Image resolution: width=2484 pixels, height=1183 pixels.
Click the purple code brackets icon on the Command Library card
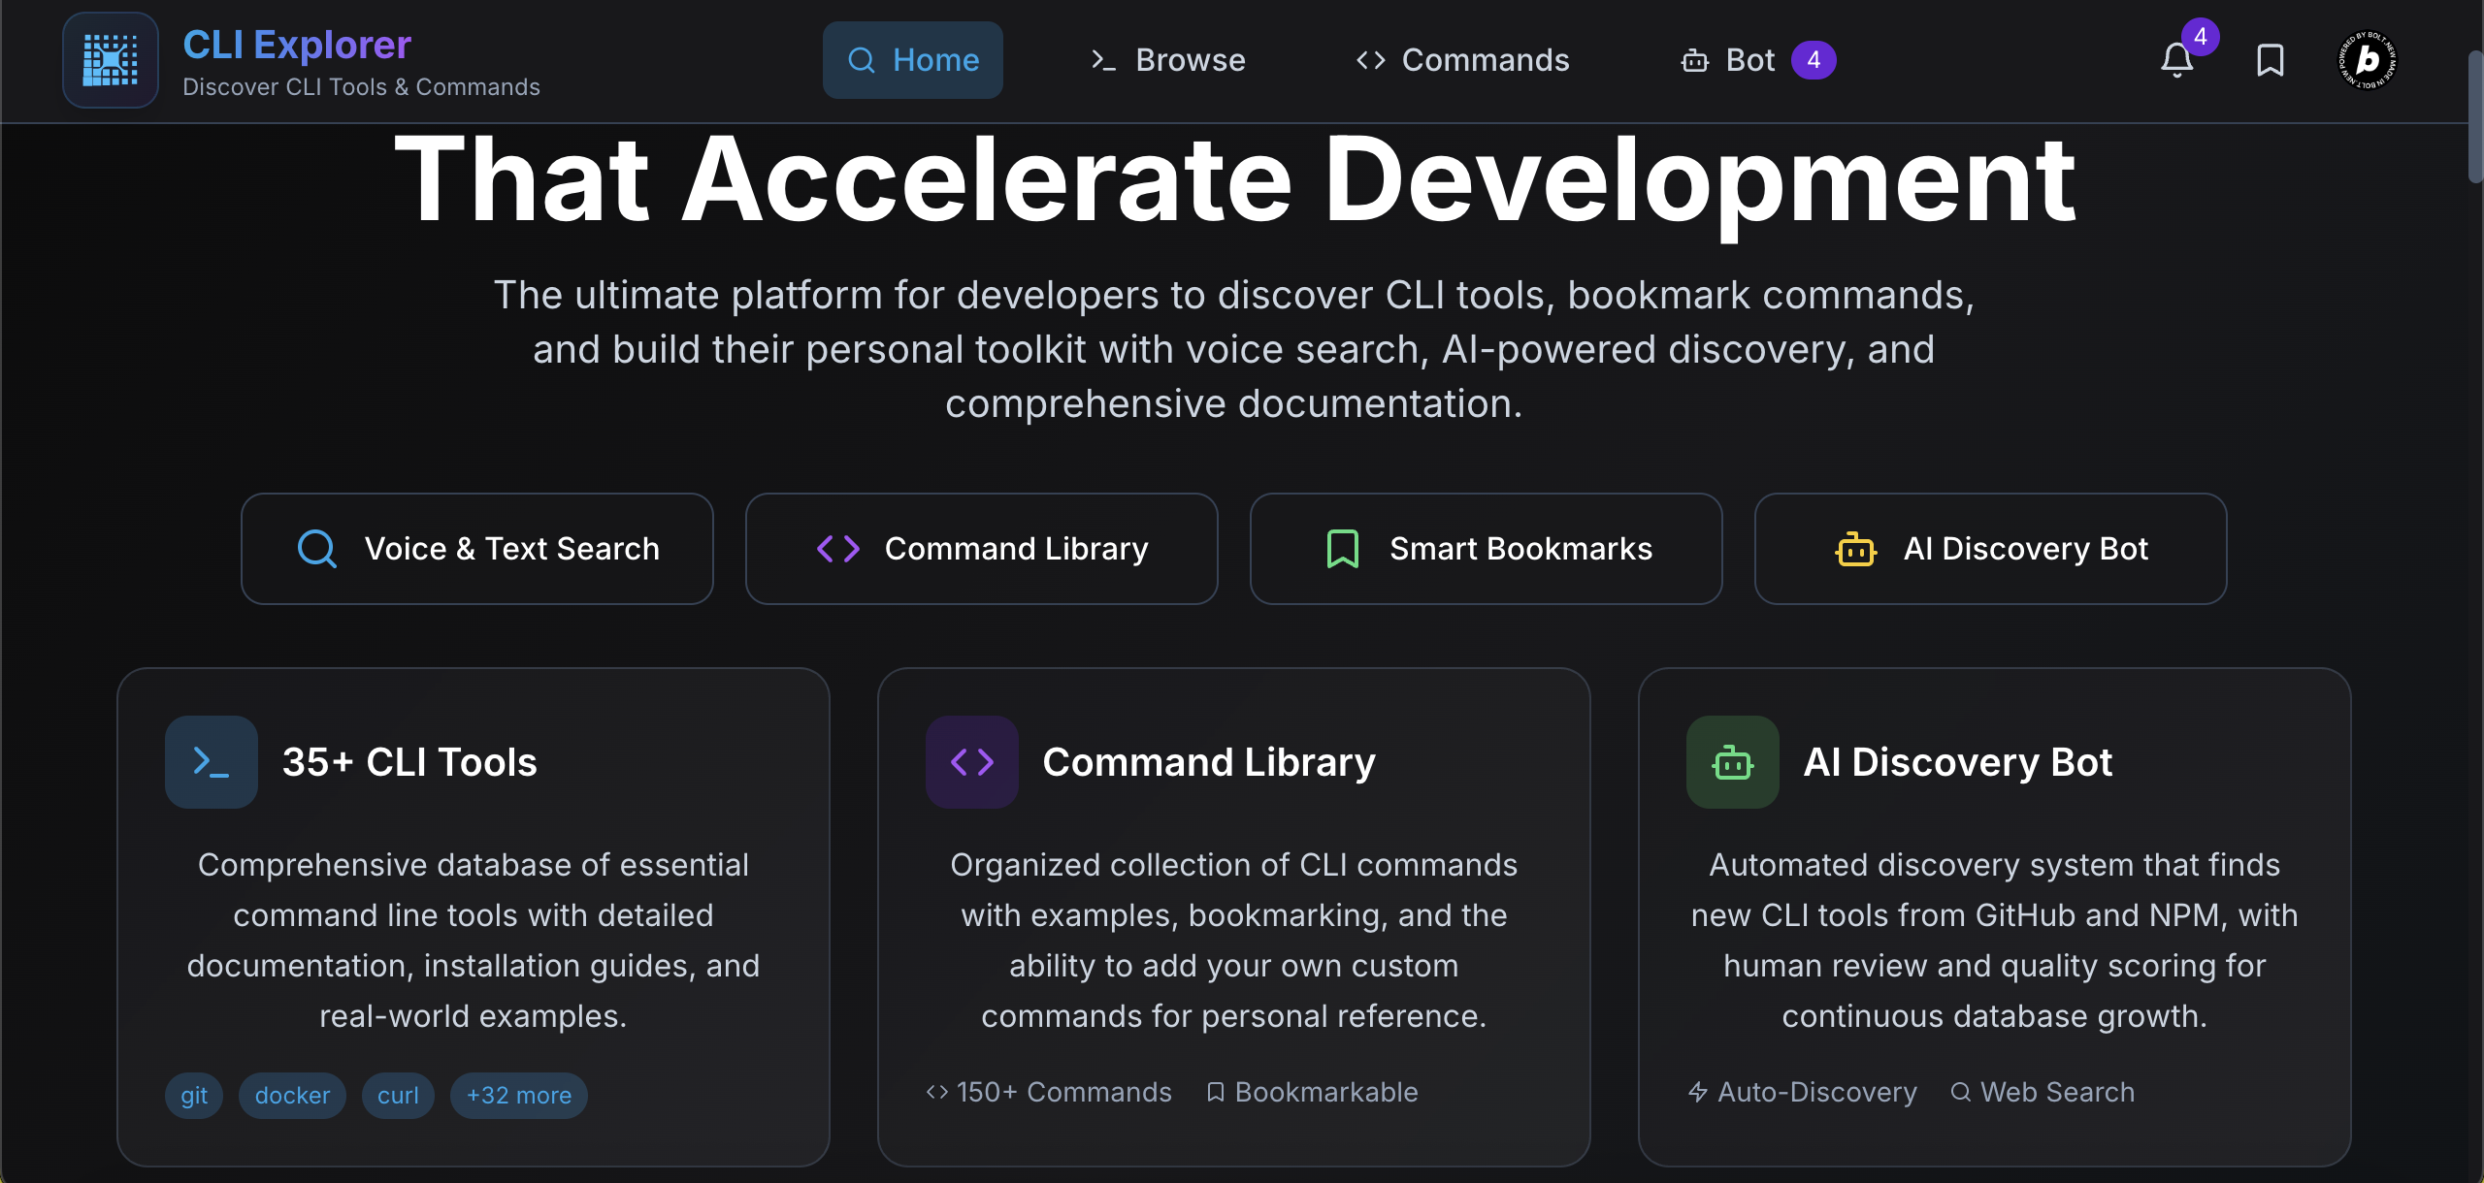[971, 762]
